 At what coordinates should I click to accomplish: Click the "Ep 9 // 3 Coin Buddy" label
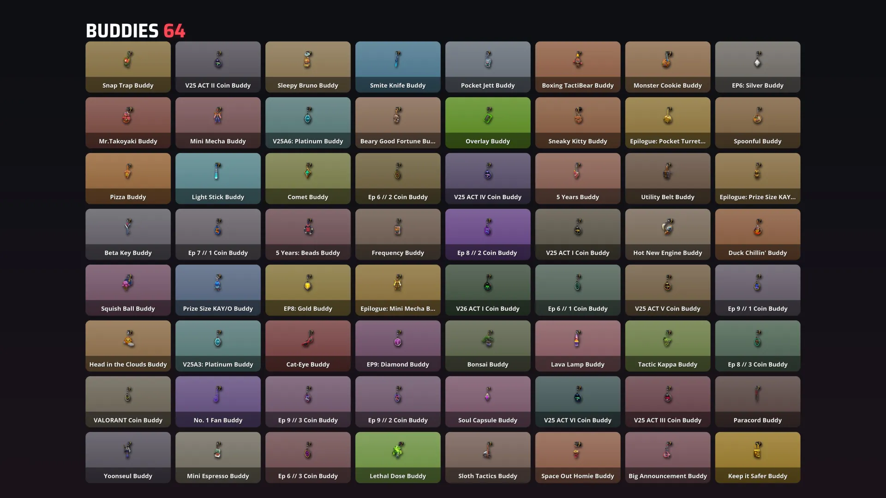[x=308, y=420]
